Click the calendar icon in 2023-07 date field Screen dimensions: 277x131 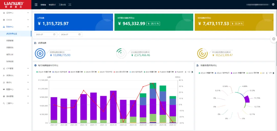click(x=54, y=35)
